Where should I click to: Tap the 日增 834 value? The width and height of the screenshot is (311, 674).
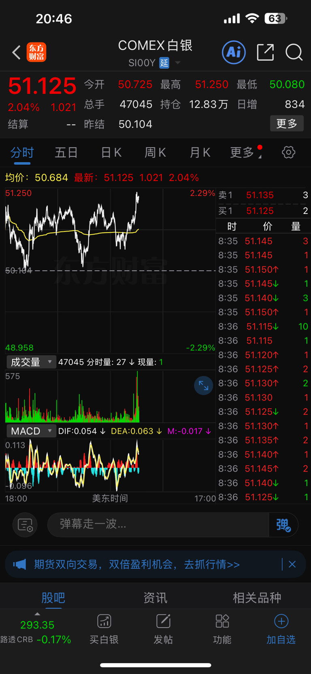[295, 105]
